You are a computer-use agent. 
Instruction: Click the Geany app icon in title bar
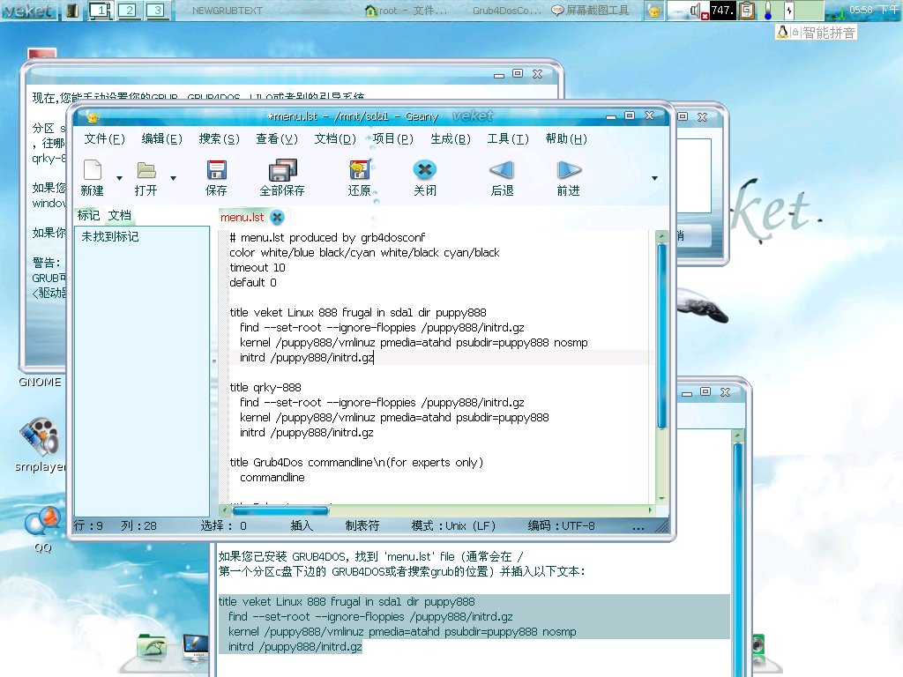coord(92,117)
